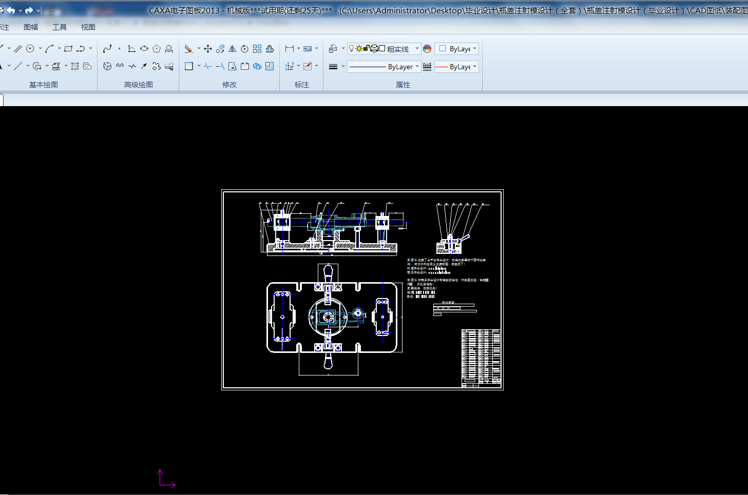Click the 基本绘图 panel label

click(x=44, y=85)
